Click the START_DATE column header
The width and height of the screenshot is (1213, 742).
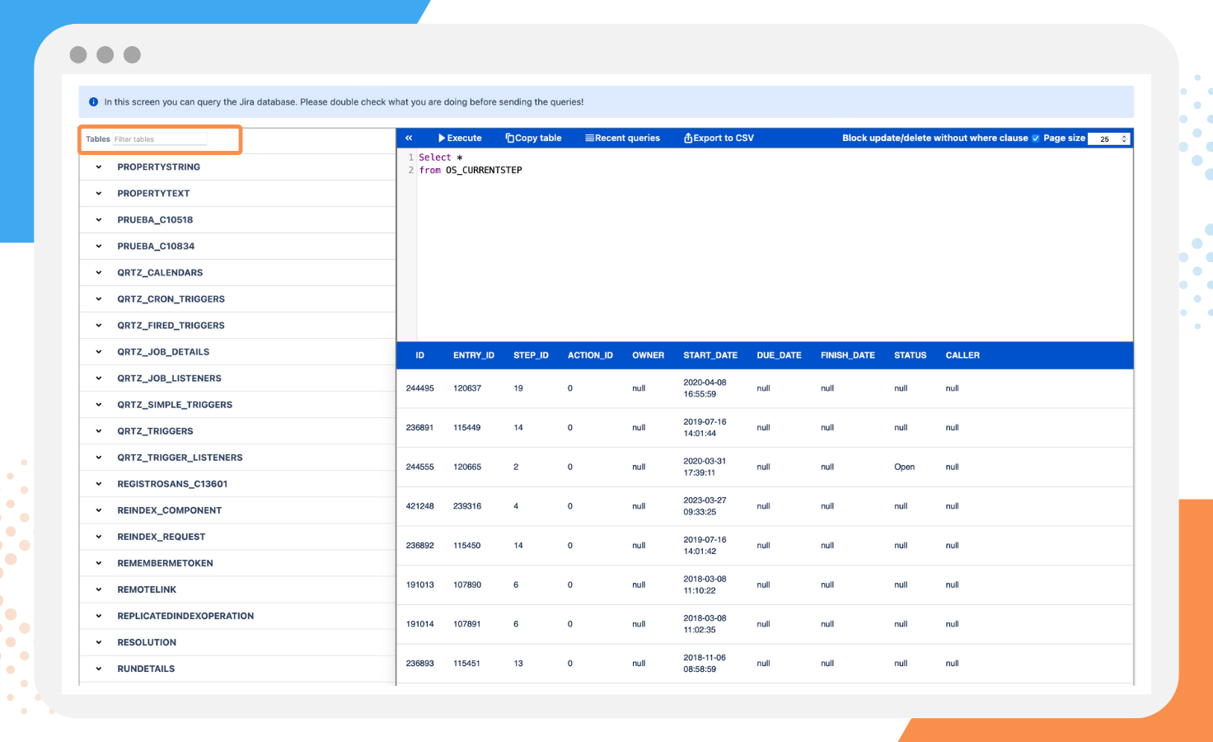click(710, 355)
